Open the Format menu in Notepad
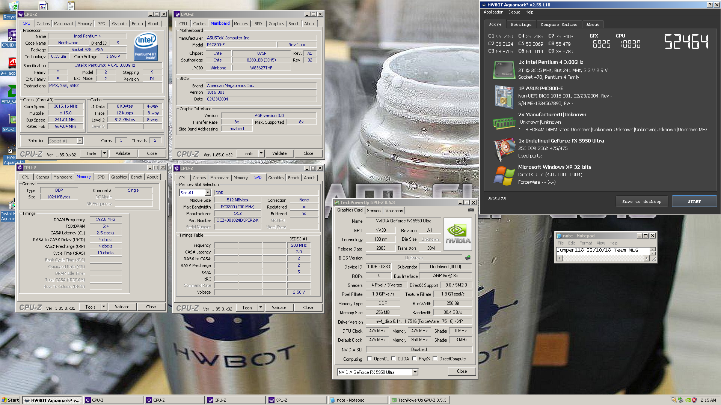The width and height of the screenshot is (721, 405). (x=585, y=243)
